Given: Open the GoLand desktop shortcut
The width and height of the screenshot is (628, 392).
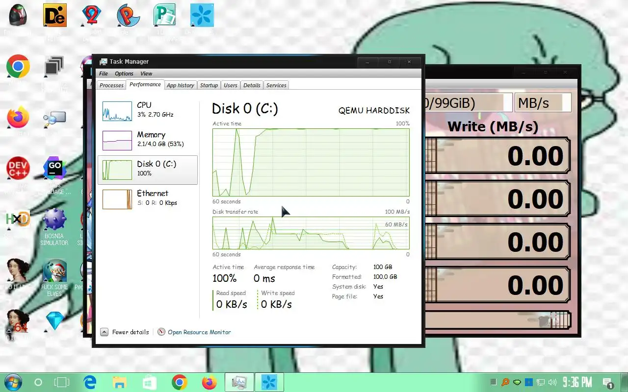Looking at the screenshot, I should [54, 169].
